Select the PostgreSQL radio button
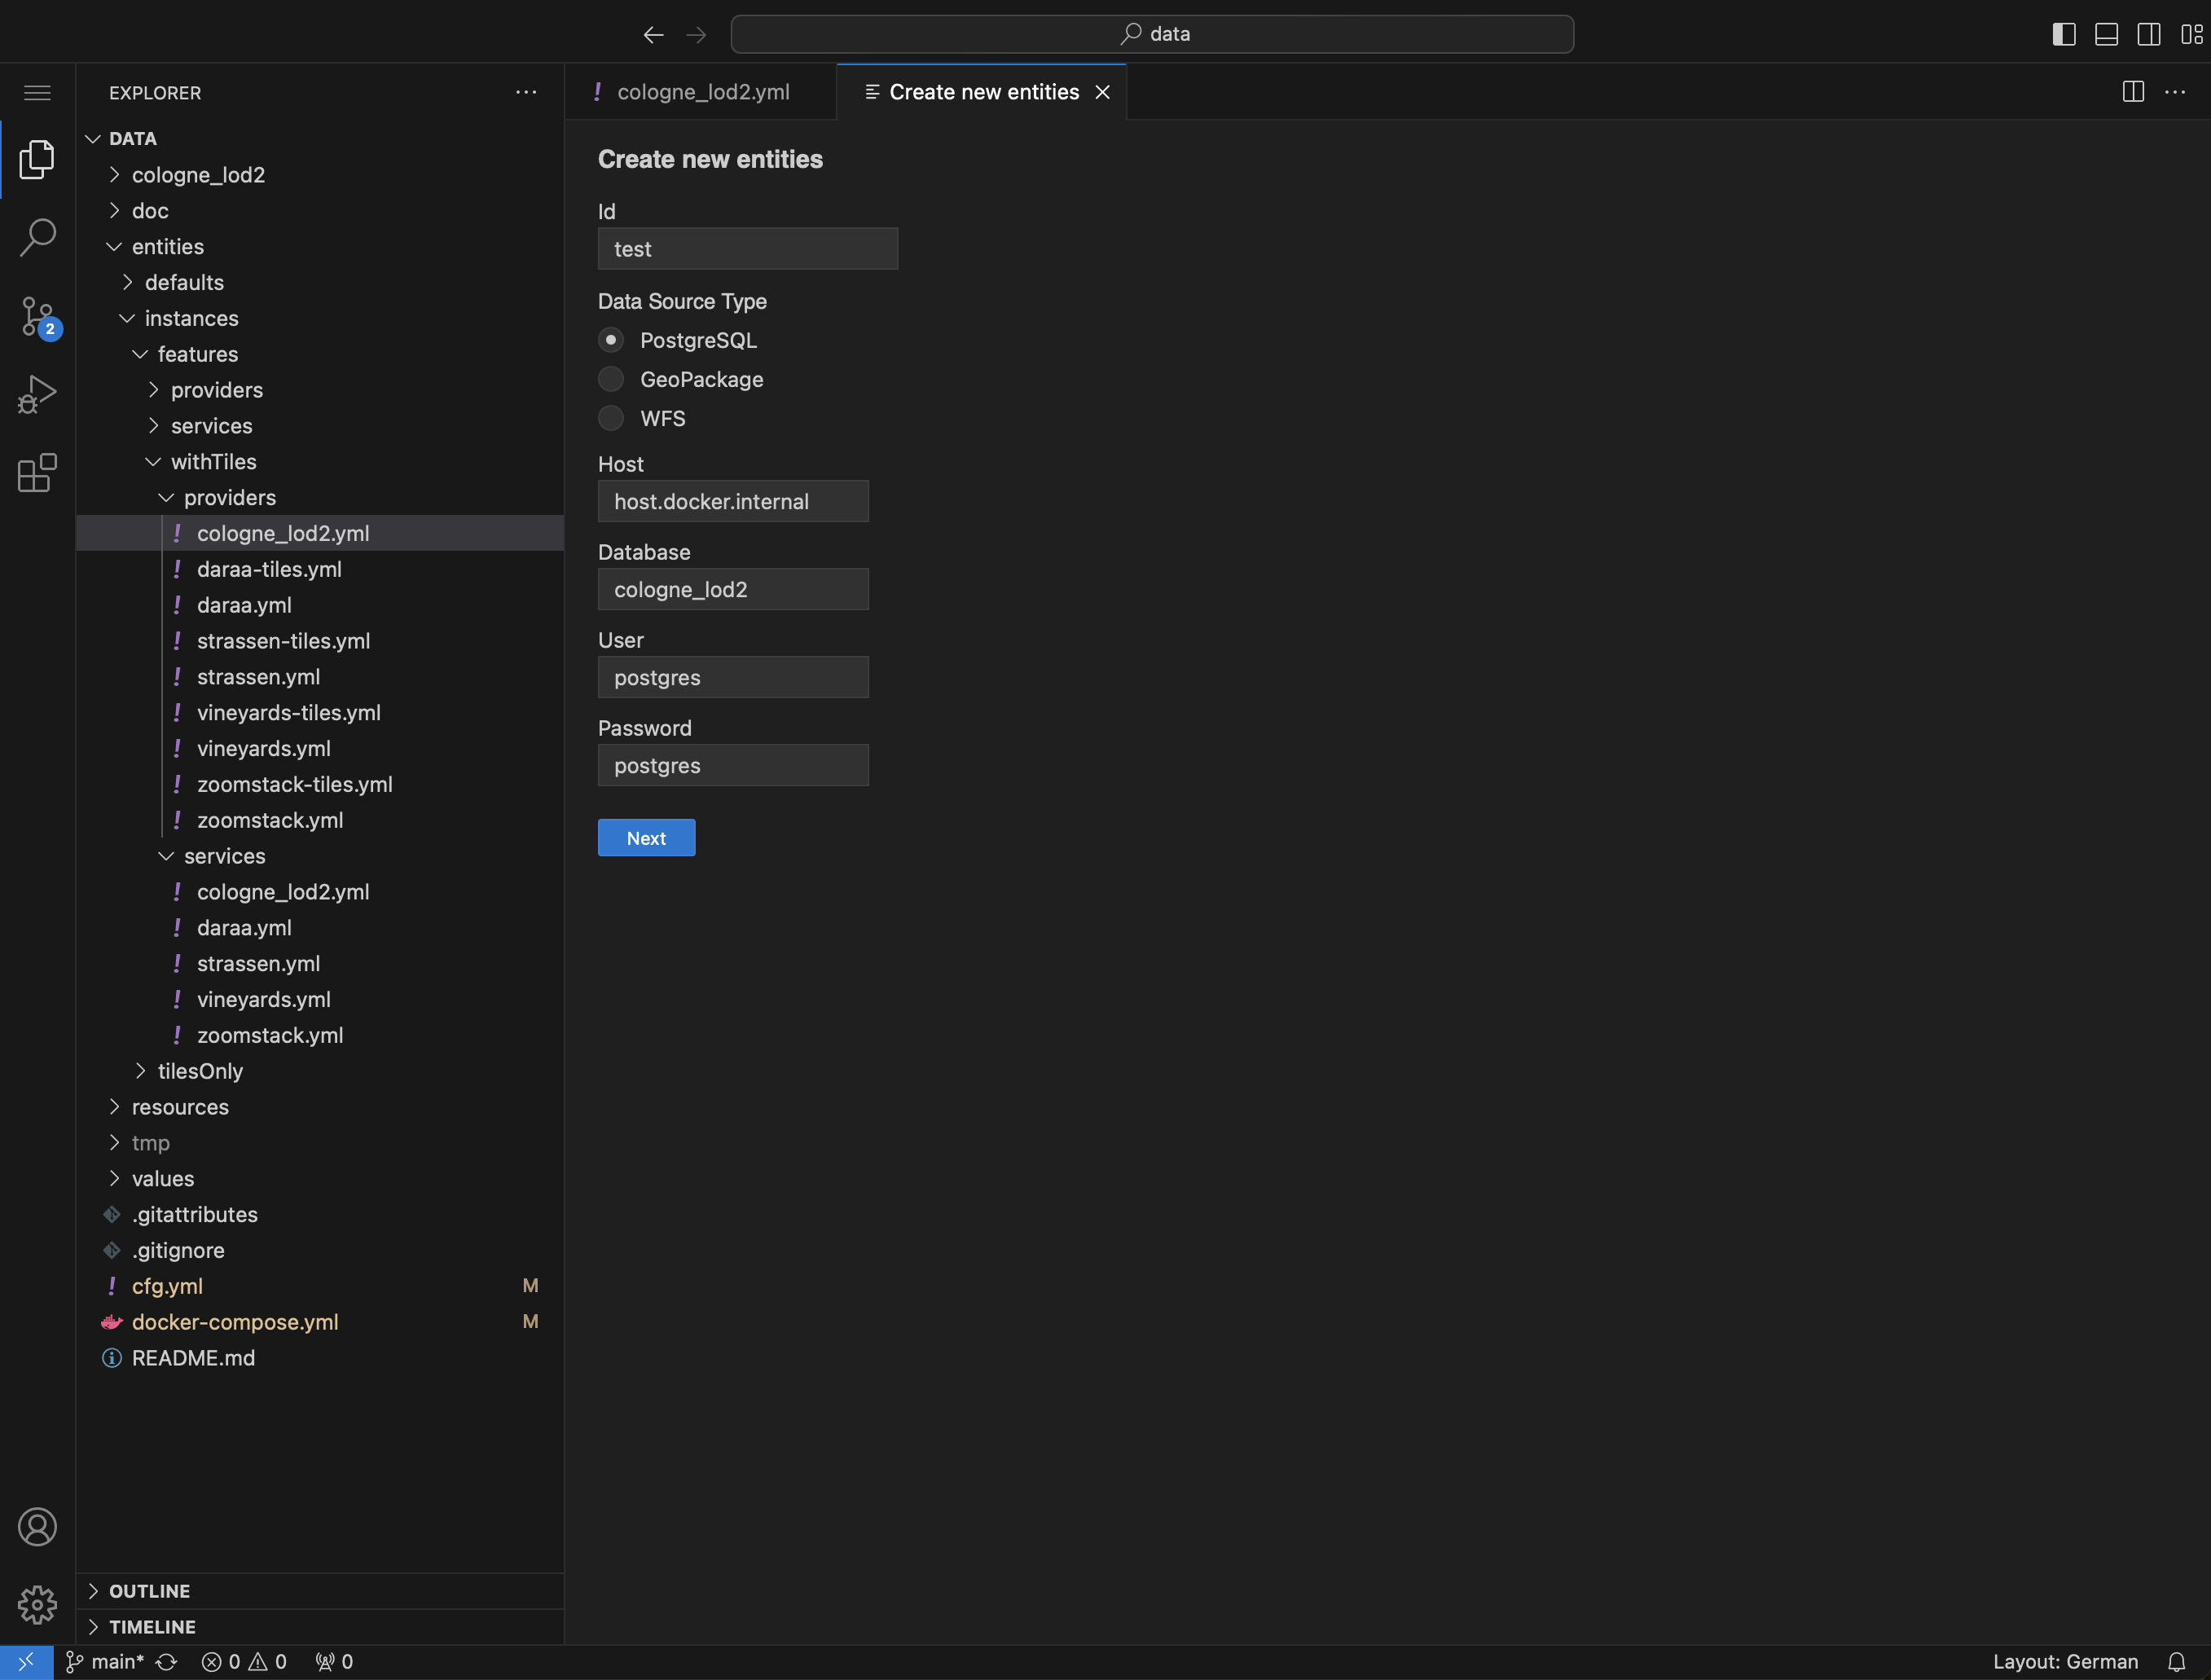 click(611, 340)
